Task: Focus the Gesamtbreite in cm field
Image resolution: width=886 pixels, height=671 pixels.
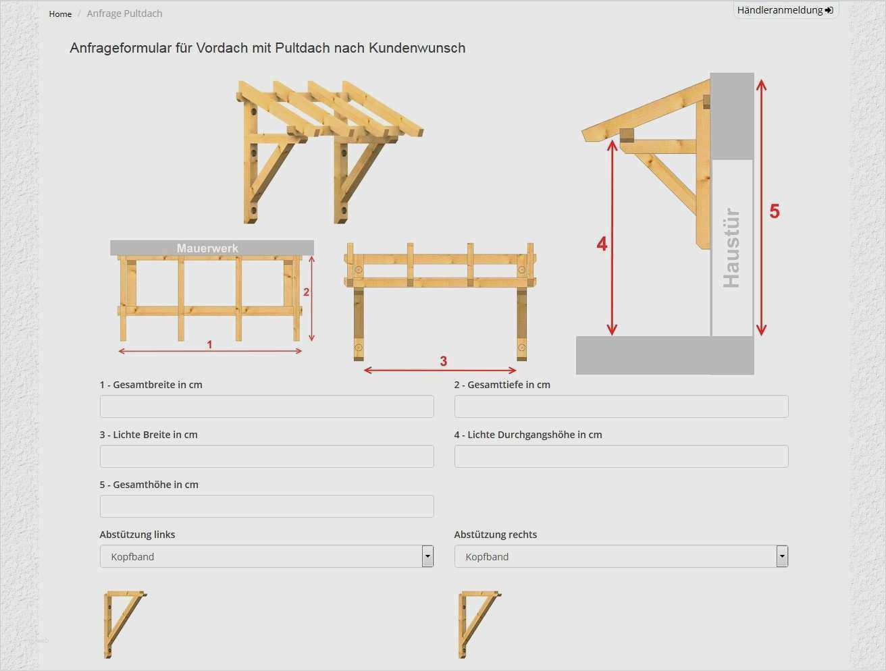Action: click(267, 406)
